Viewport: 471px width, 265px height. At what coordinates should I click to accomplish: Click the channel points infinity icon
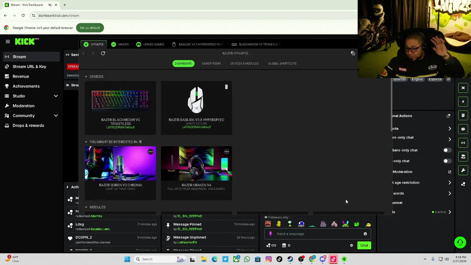[271, 245]
